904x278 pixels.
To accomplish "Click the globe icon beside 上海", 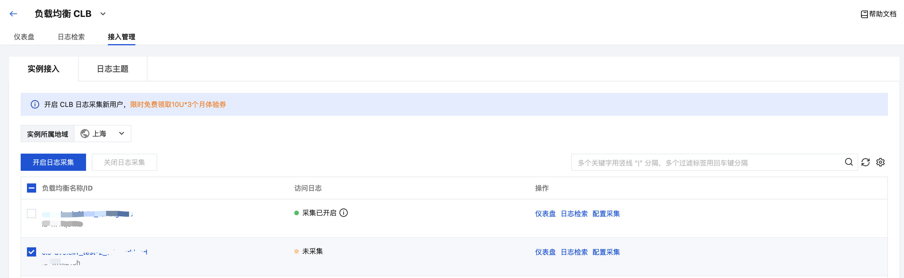I will (x=85, y=134).
